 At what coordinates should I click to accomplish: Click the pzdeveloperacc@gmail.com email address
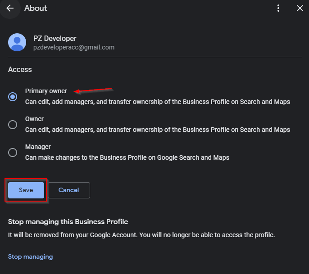[74, 47]
